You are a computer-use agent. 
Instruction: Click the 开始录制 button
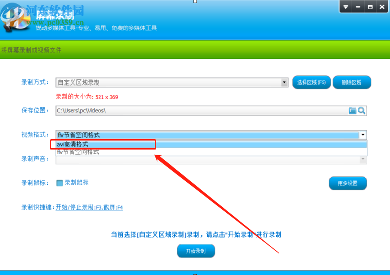(196, 251)
